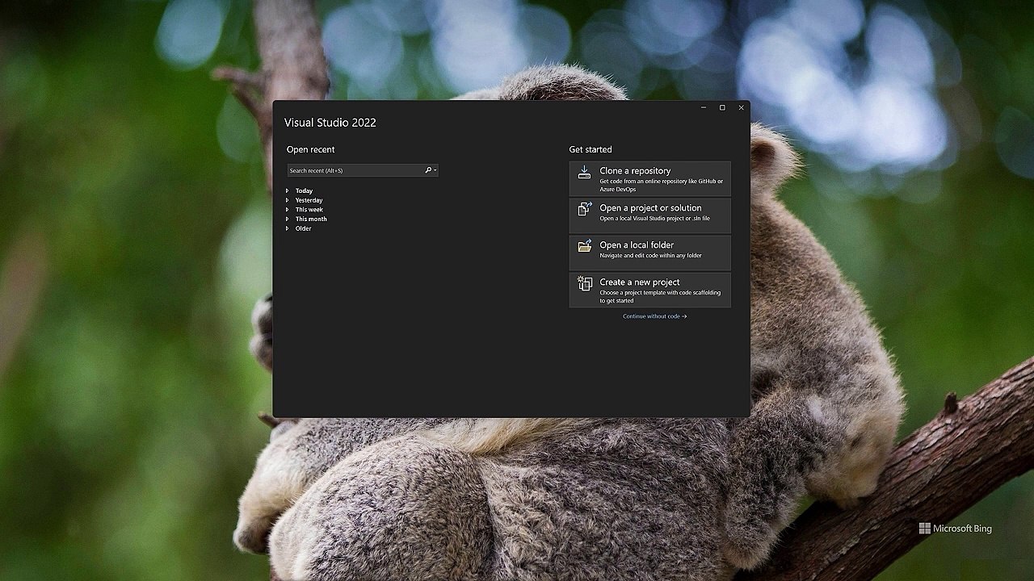Choose Open a local folder
The image size is (1034, 581).
[x=649, y=253]
